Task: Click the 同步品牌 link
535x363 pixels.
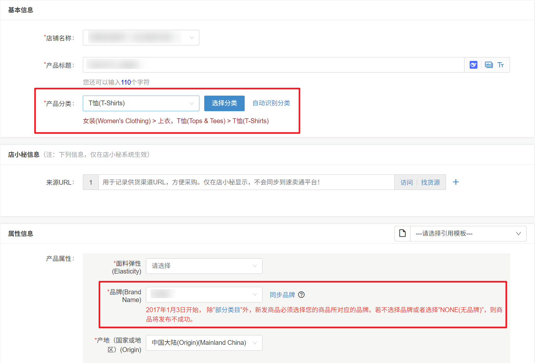Action: (282, 295)
